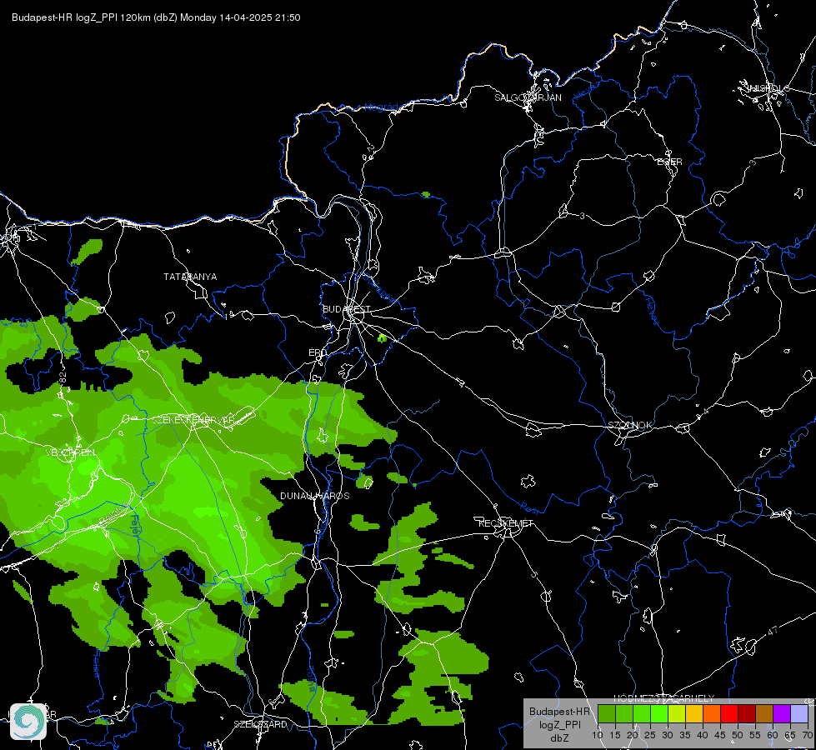The height and width of the screenshot is (750, 816).
Task: Select the 40–45 dBZ orange swatch
Action: click(712, 713)
